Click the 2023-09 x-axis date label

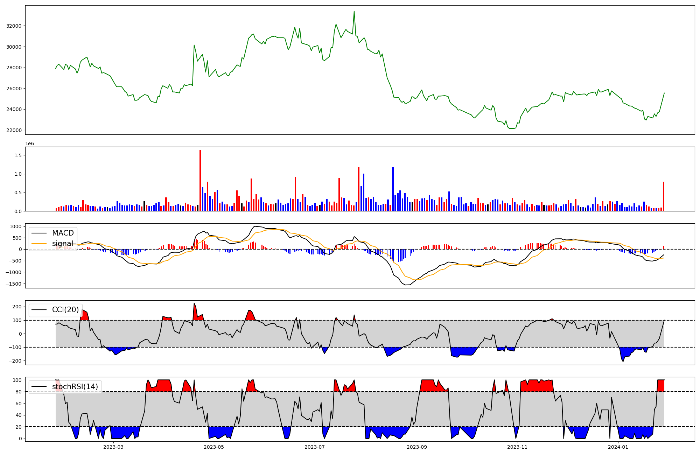click(416, 447)
